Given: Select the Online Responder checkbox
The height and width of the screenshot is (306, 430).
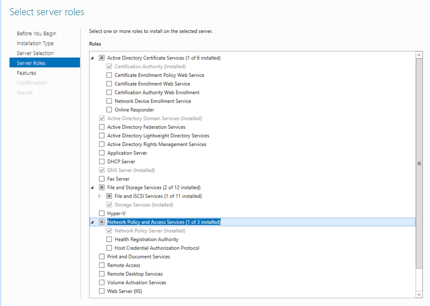Looking at the screenshot, I should click(109, 110).
